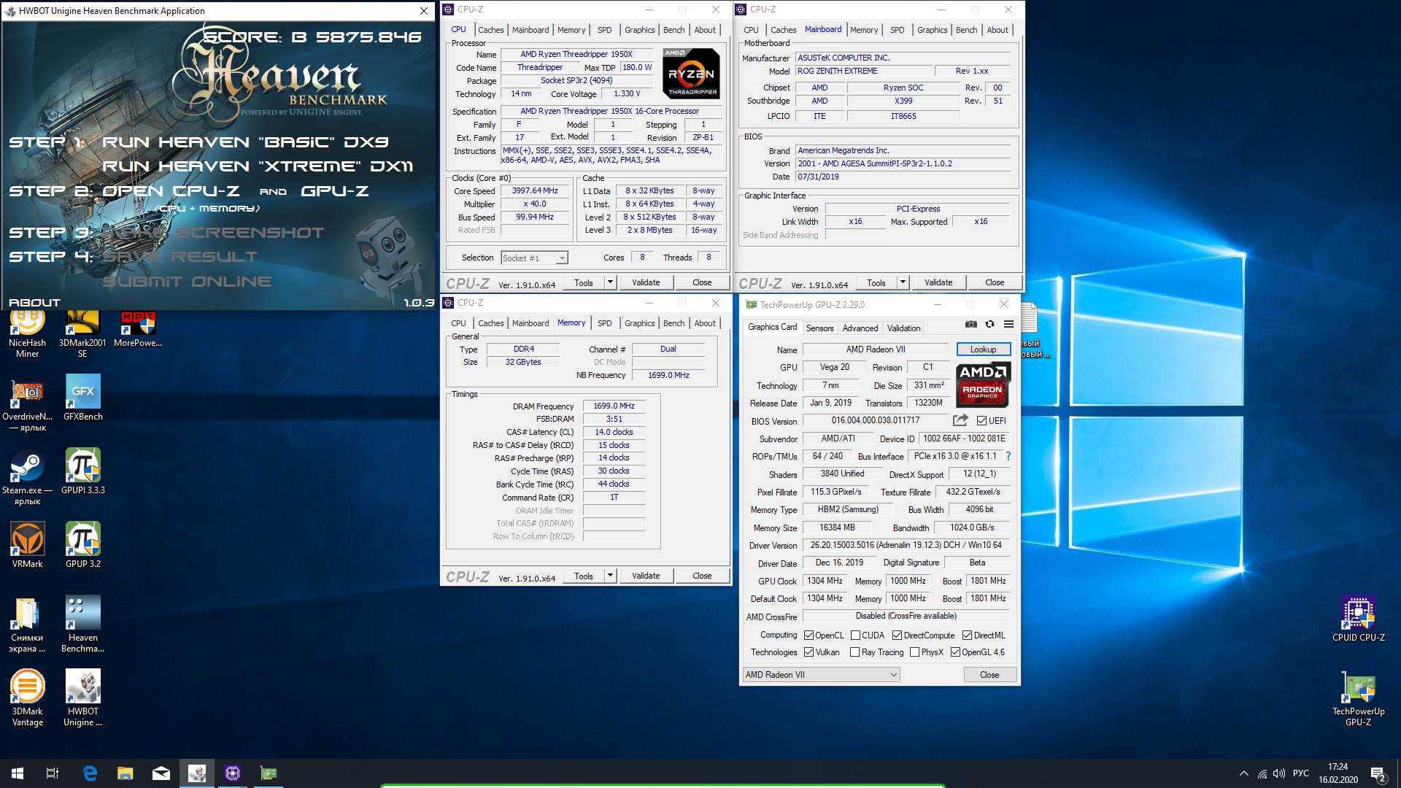Launch Microsoft Edge from taskbar

click(90, 773)
